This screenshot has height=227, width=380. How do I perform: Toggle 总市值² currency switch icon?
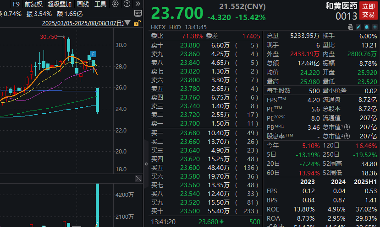[347, 136]
